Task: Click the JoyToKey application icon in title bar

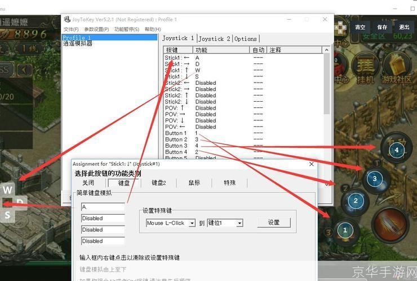Action: 67,19
